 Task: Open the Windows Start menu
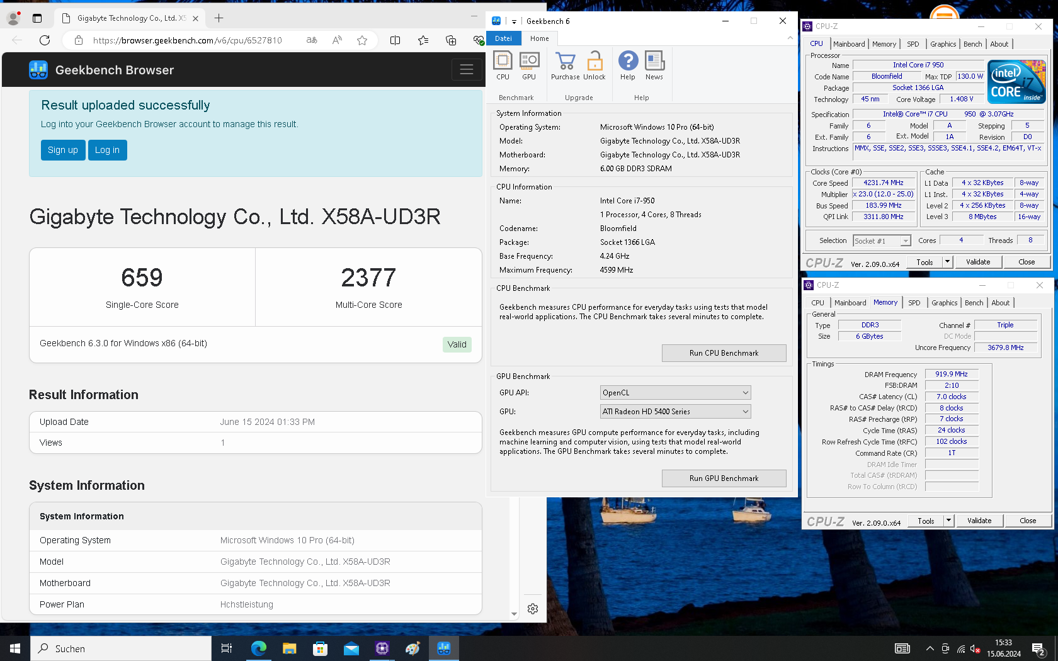click(x=15, y=648)
